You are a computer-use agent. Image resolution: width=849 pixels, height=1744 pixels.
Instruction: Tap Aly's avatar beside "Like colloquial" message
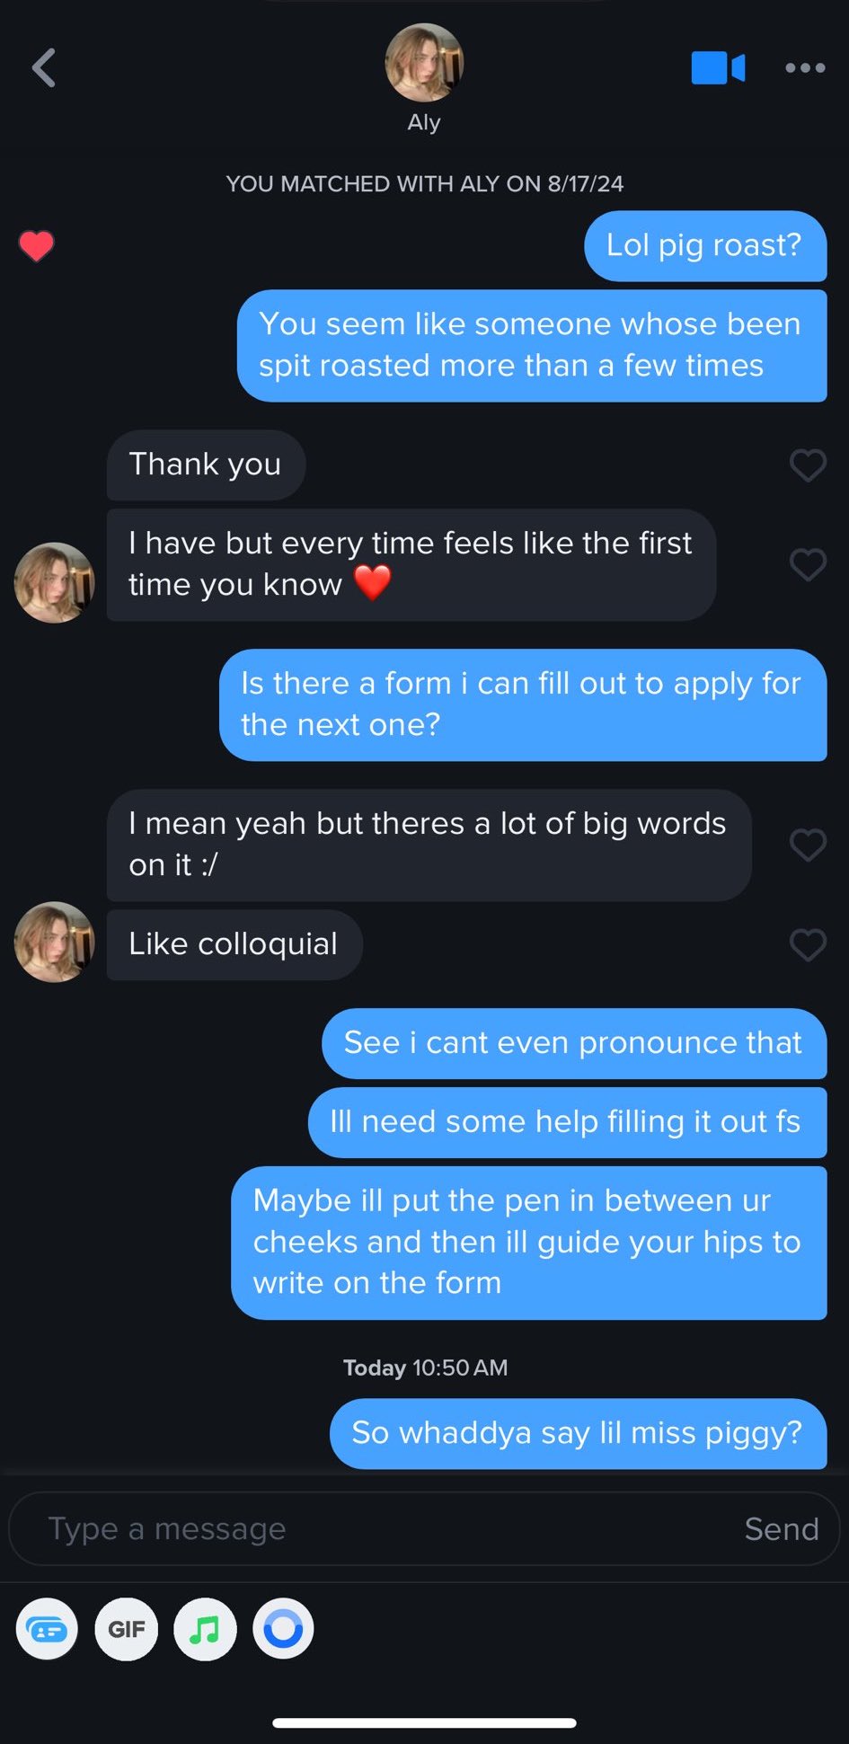pyautogui.click(x=54, y=942)
